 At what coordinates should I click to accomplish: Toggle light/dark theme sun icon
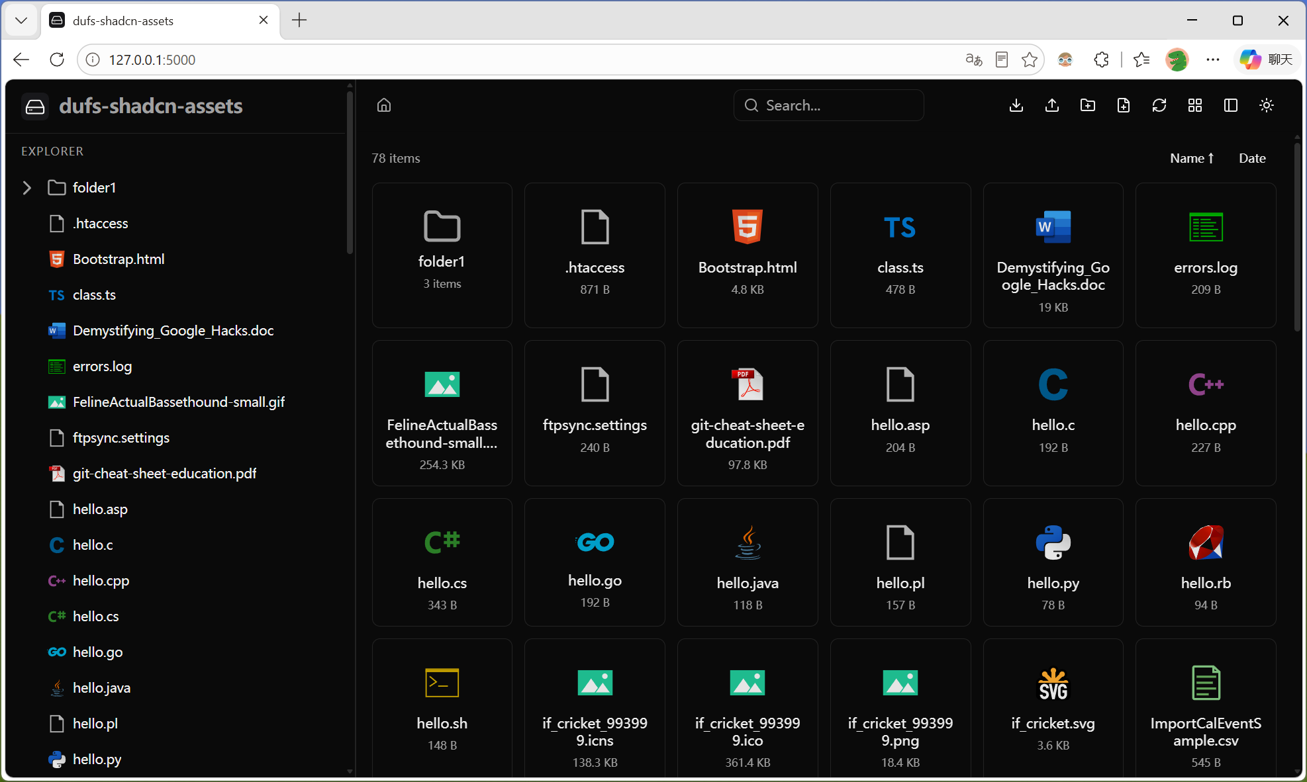click(x=1267, y=105)
